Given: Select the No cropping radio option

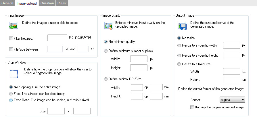Looking at the screenshot, I should click(11, 87).
